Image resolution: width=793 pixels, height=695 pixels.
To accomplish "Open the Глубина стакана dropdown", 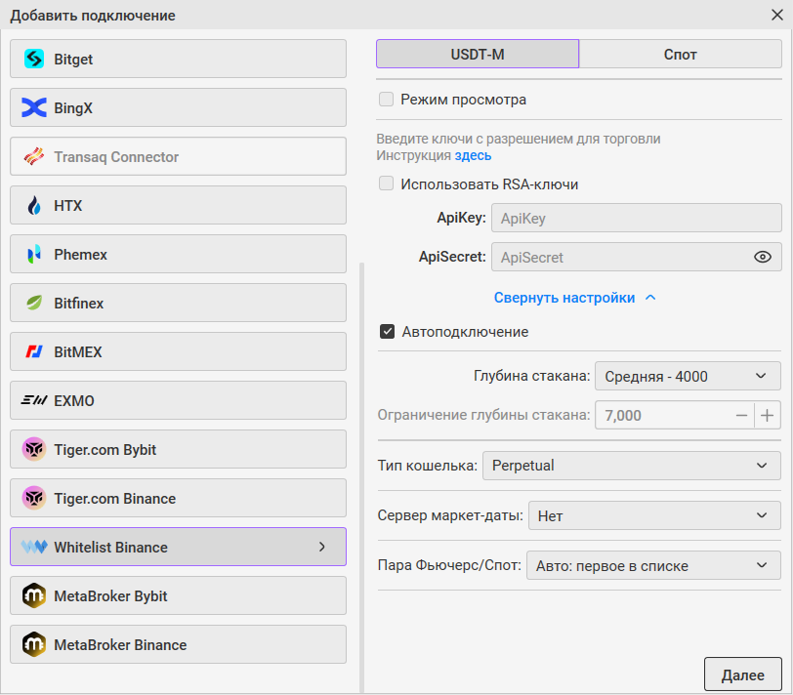I will point(688,376).
